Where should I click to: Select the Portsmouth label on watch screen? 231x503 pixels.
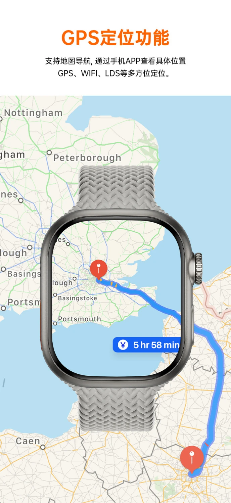pos(79,319)
